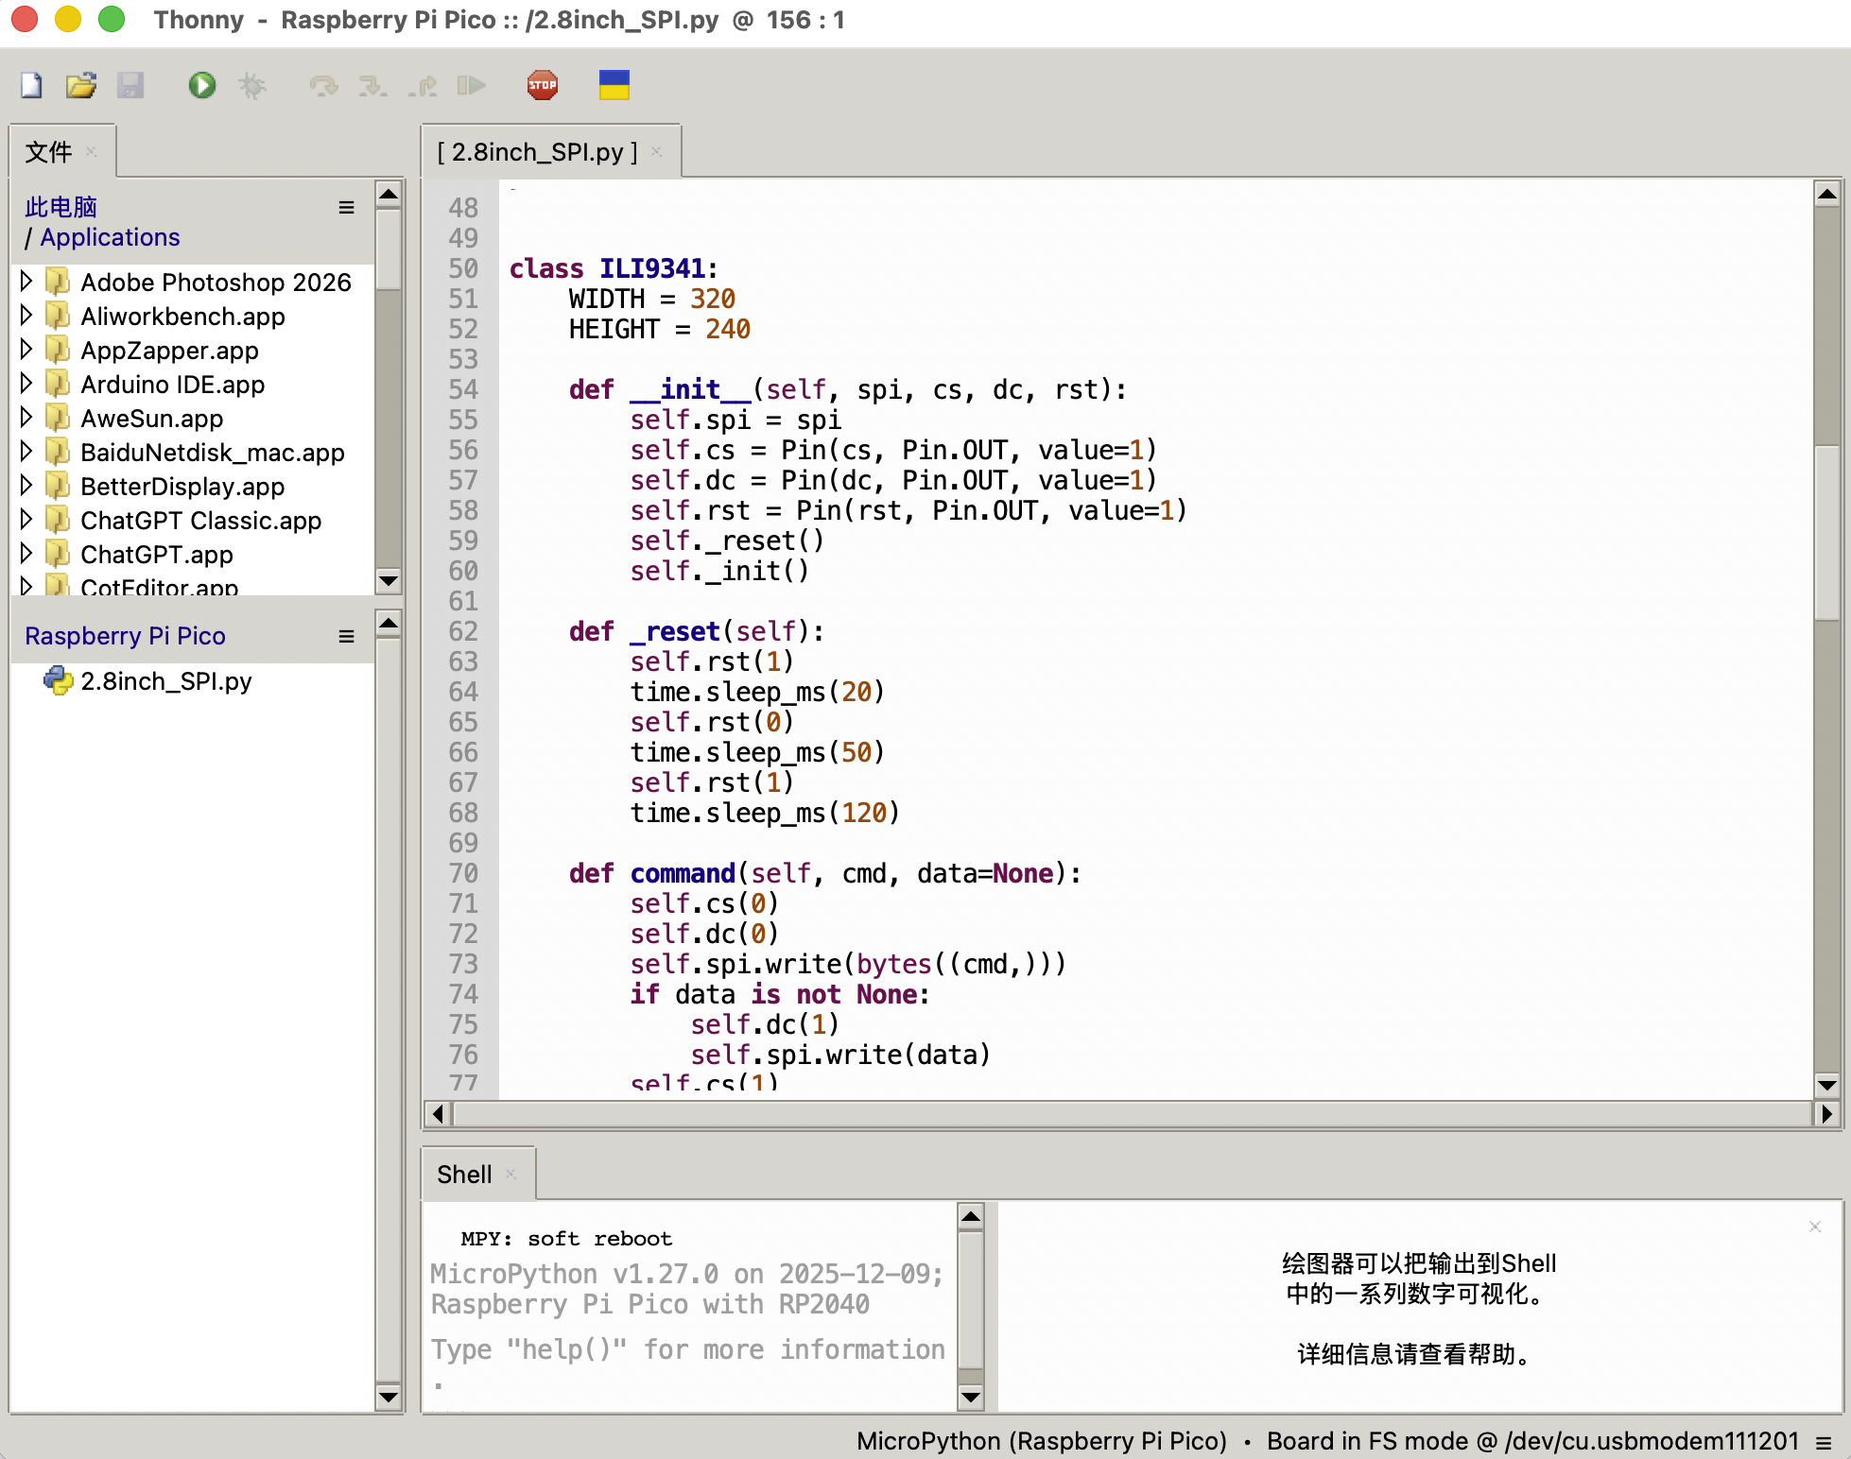Expand the Aliworkbench.app folder
The height and width of the screenshot is (1459, 1851).
26,315
